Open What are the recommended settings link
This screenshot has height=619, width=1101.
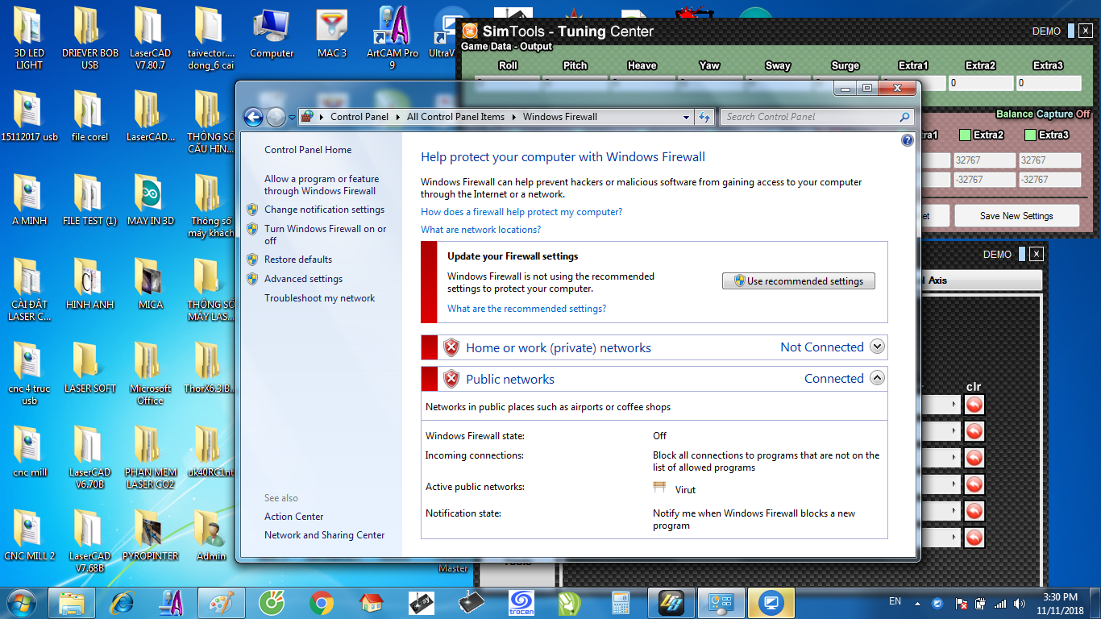coord(526,309)
